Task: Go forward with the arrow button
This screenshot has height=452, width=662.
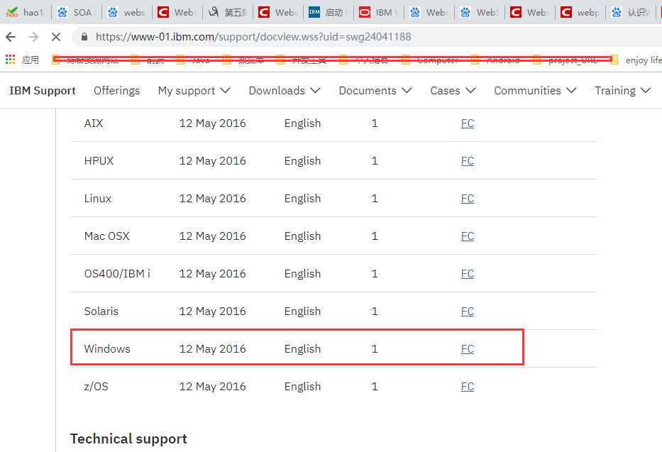Action: click(x=33, y=37)
